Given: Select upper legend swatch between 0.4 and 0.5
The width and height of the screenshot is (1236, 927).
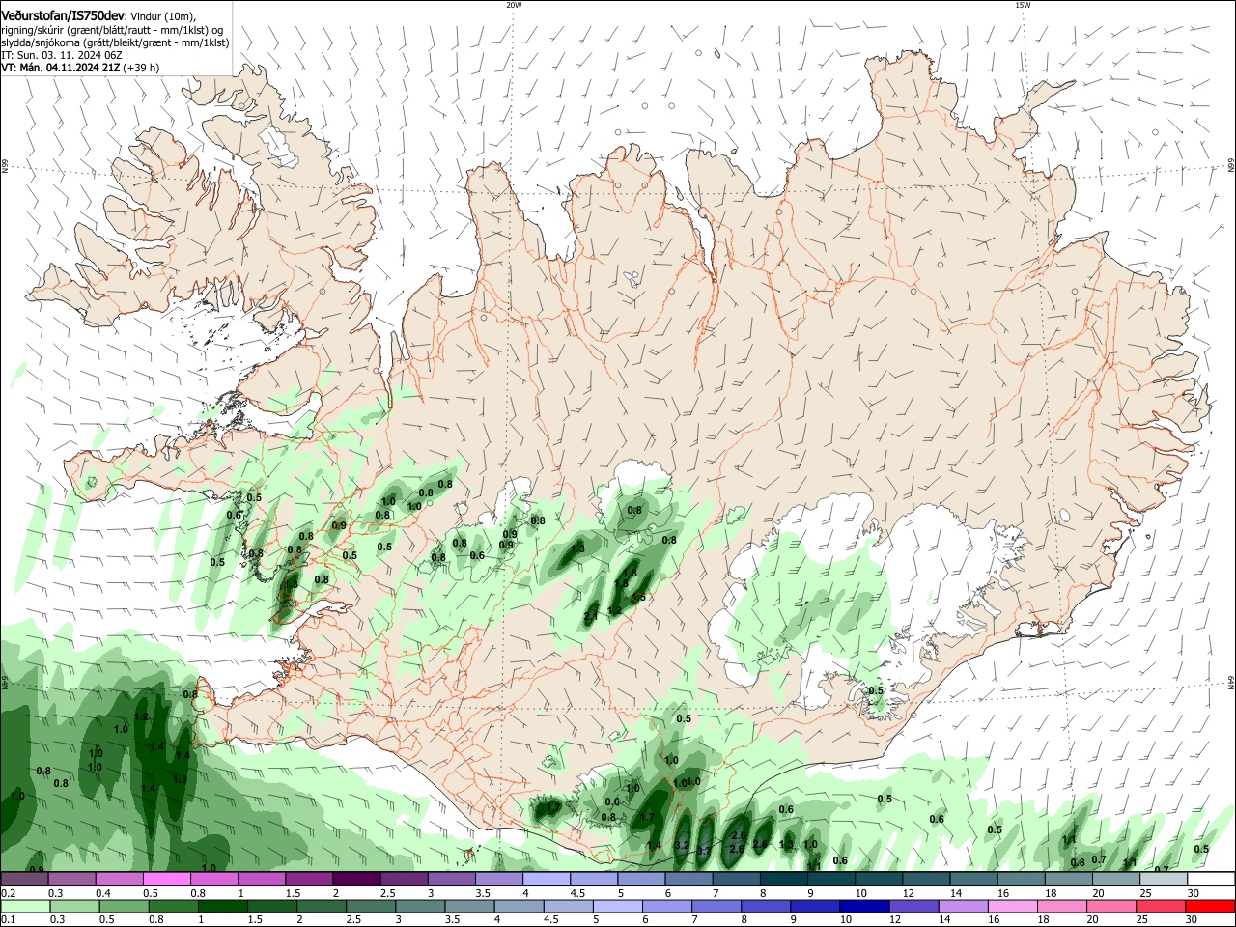Looking at the screenshot, I should [119, 879].
